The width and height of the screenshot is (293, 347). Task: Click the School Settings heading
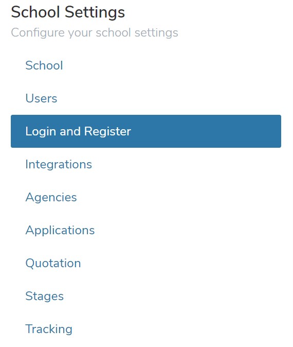point(68,12)
